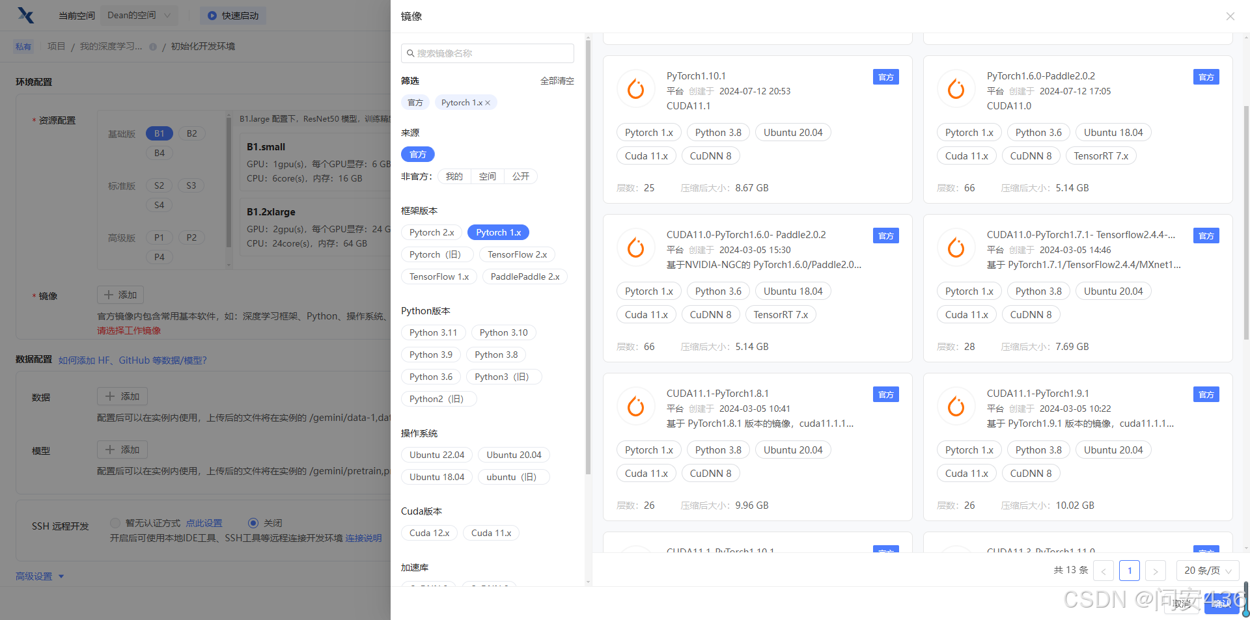
Task: Click the resource config list scrollbar
Action: 229,182
